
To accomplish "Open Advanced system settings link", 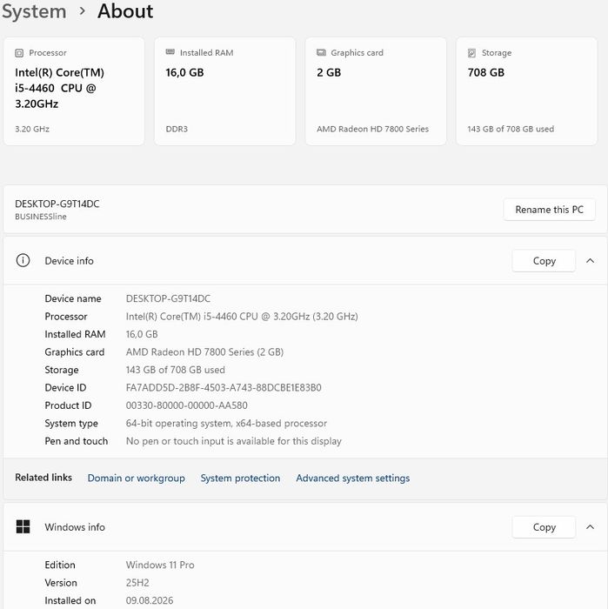I will (352, 478).
